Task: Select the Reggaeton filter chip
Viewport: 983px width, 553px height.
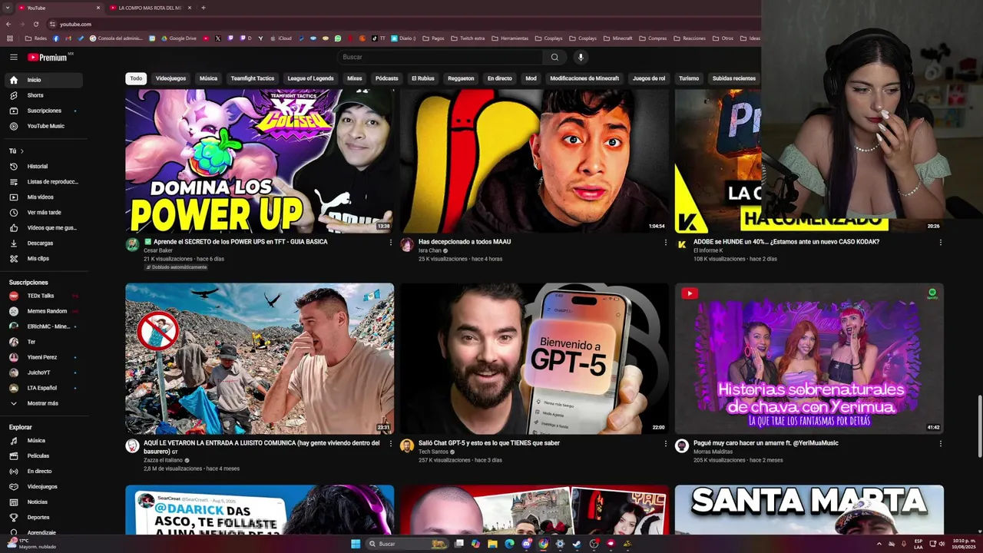Action: click(461, 78)
